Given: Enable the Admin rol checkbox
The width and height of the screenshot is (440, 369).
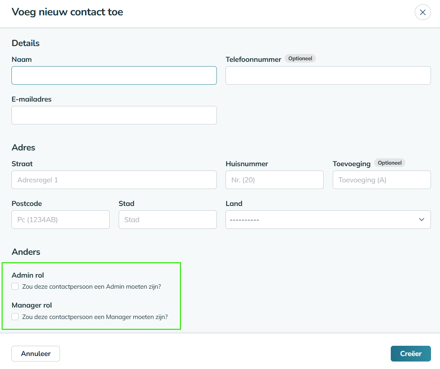Looking at the screenshot, I should 15,286.
